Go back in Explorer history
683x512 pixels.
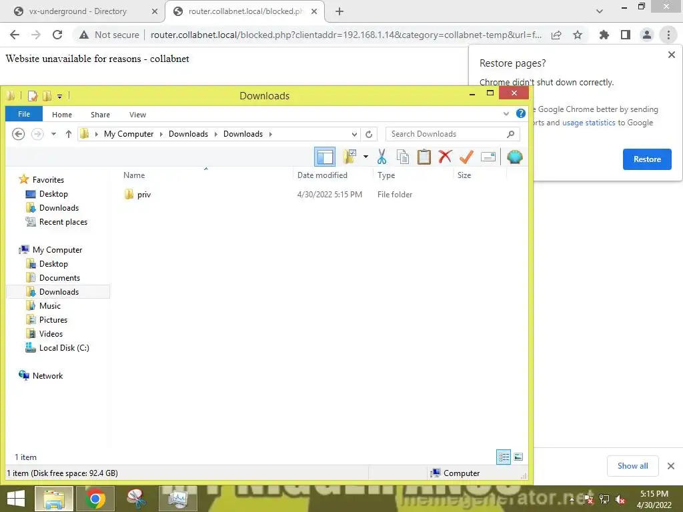pyautogui.click(x=18, y=133)
